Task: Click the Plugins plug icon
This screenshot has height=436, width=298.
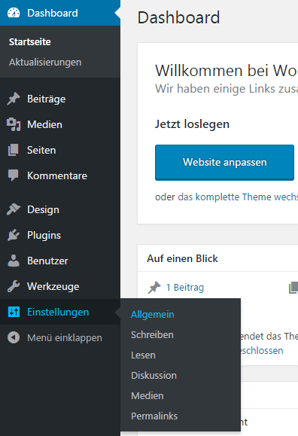Action: click(x=14, y=235)
